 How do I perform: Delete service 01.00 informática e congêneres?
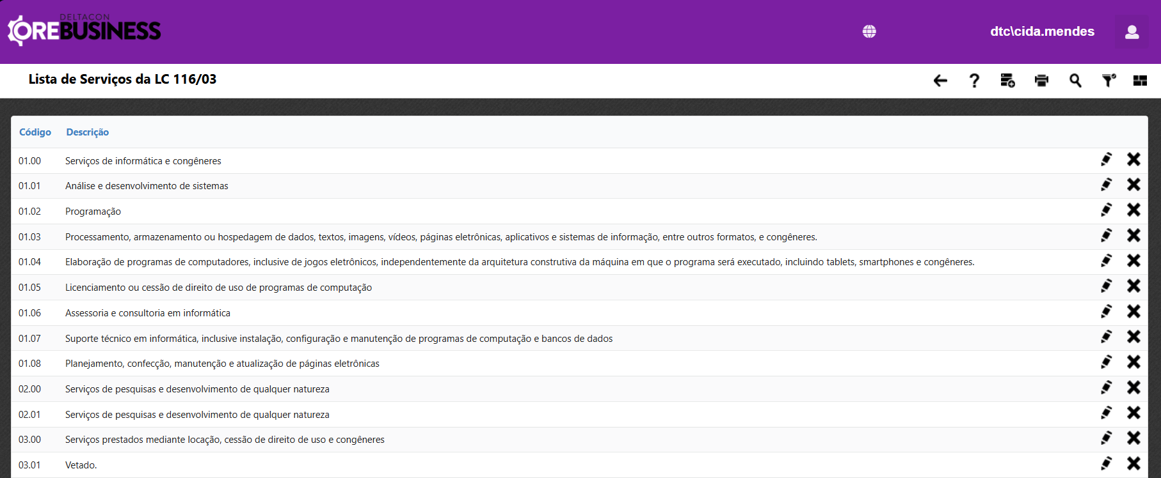coord(1133,160)
